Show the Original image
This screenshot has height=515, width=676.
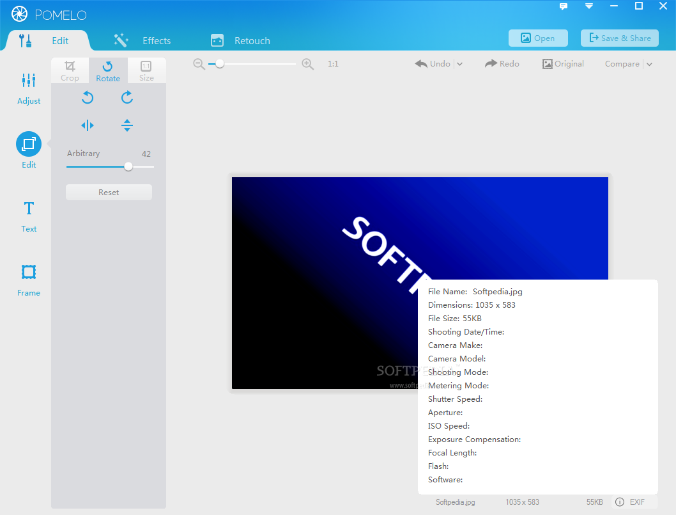tap(563, 64)
